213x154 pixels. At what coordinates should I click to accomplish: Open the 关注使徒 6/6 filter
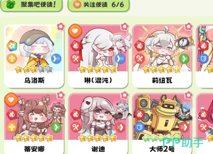pos(98,5)
